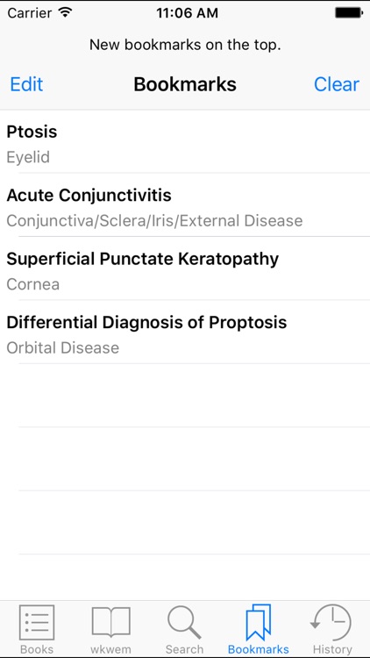Screen dimensions: 370x658
Task: Check the Wi-Fi status icon
Action: [65, 12]
